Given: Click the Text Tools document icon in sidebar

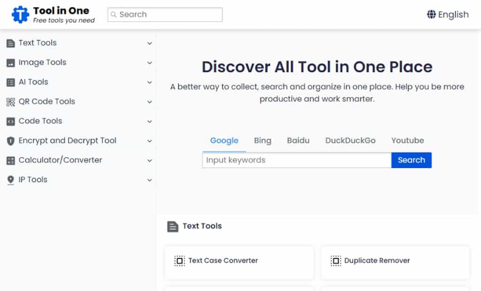Looking at the screenshot, I should point(10,43).
